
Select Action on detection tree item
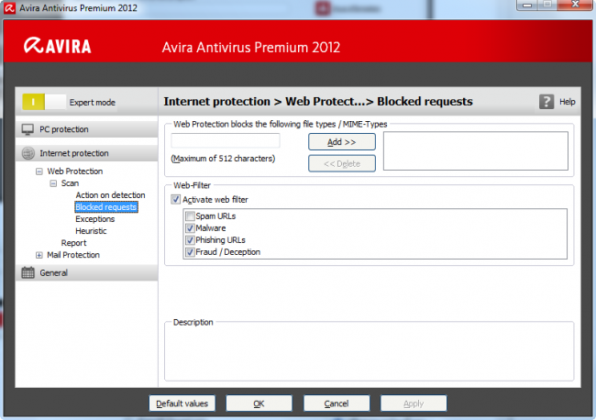point(110,195)
